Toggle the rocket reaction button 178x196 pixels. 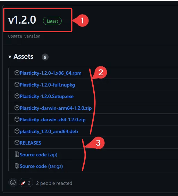[x=26, y=182]
